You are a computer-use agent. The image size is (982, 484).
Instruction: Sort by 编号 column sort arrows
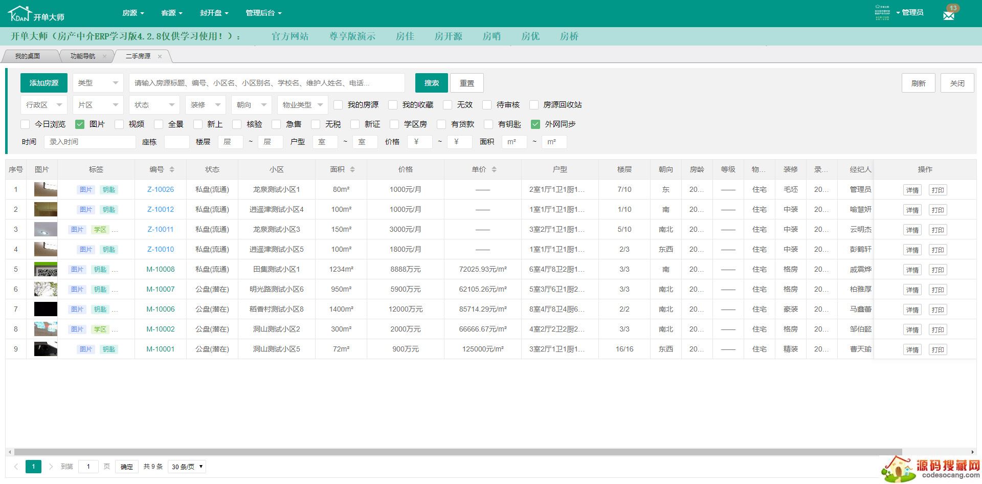(172, 169)
